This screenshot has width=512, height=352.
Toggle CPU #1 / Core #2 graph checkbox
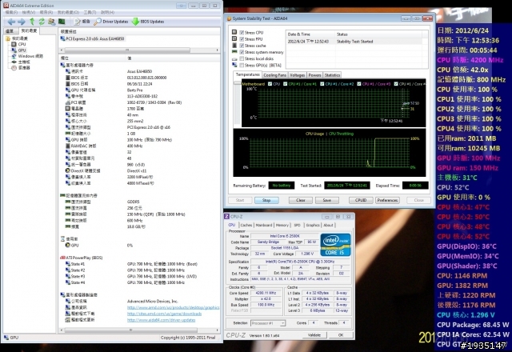[322, 84]
